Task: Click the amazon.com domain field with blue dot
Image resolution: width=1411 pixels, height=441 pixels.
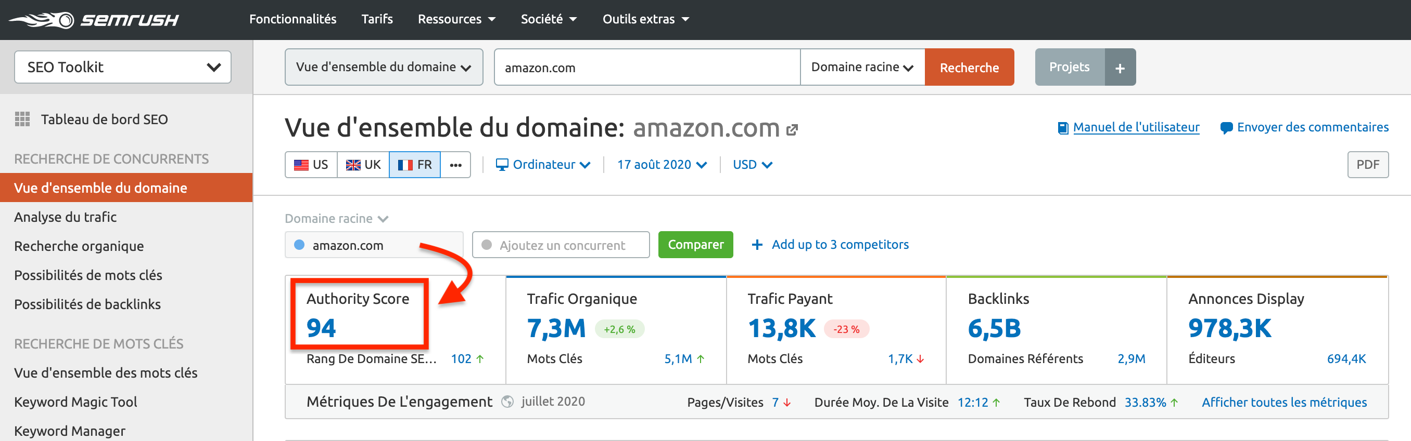Action: coord(374,245)
